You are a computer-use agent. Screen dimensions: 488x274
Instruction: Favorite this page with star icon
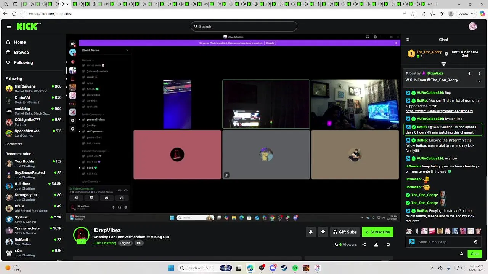[413, 14]
